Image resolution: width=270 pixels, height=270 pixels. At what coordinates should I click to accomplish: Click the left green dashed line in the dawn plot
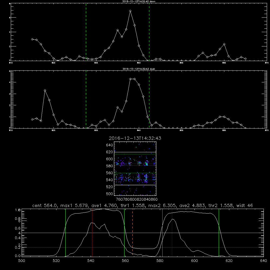[x=86, y=32]
